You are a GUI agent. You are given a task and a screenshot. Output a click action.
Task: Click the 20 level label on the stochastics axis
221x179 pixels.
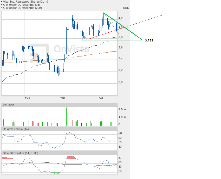point(120,171)
